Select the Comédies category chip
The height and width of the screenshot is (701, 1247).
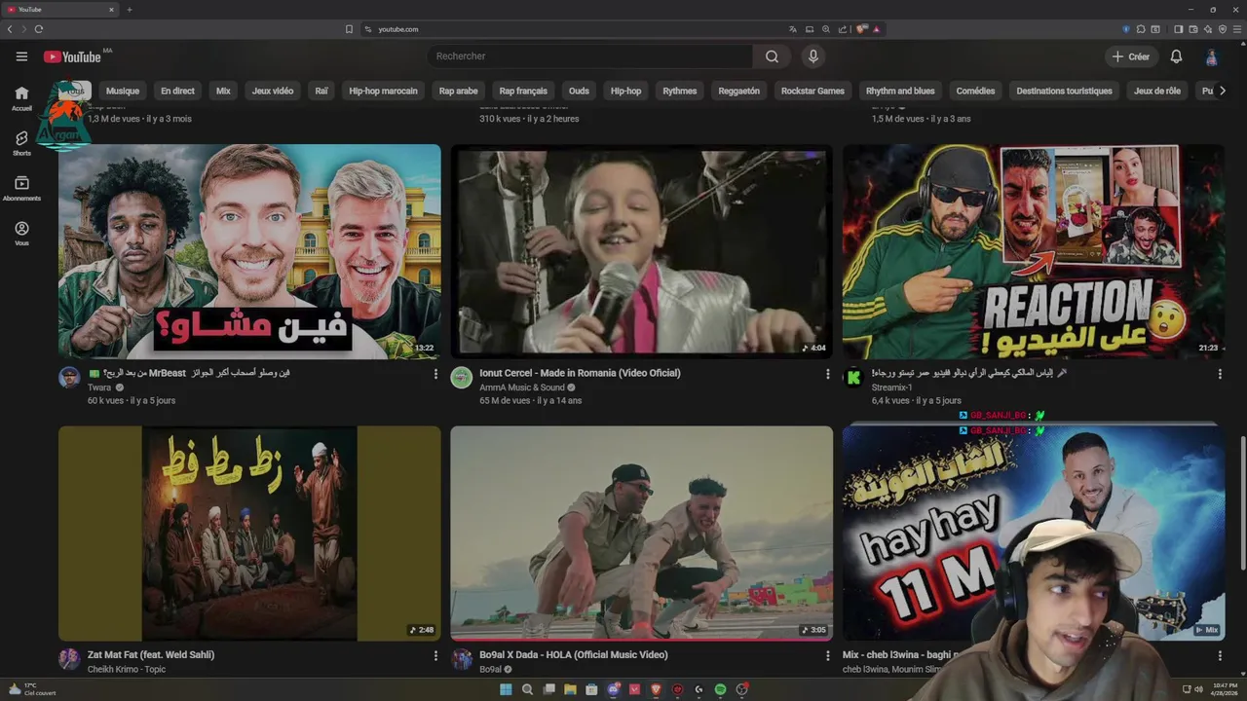[975, 91]
